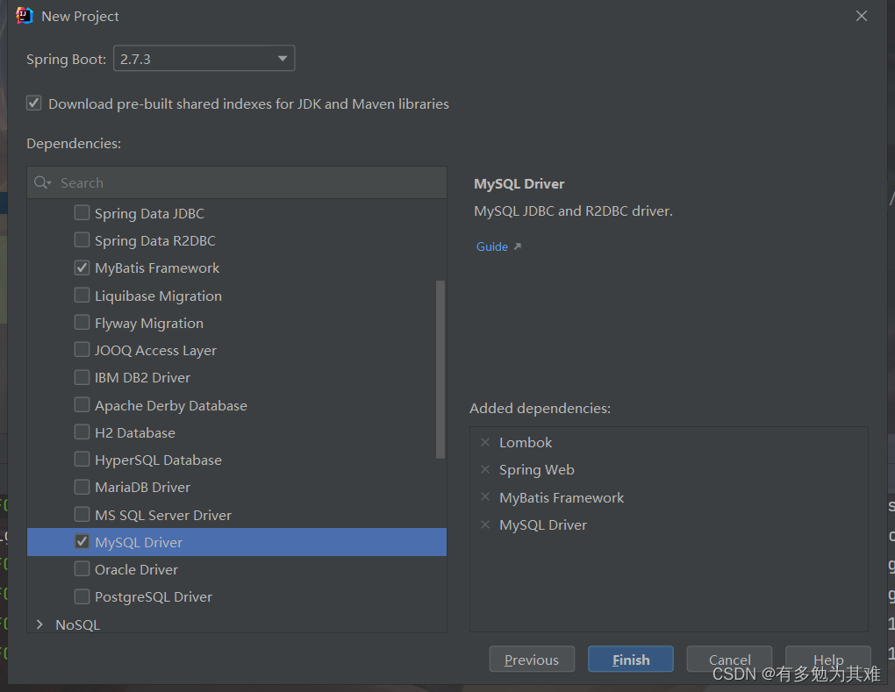Click the dependencies list scrollbar
The height and width of the screenshot is (692, 895).
440,369
